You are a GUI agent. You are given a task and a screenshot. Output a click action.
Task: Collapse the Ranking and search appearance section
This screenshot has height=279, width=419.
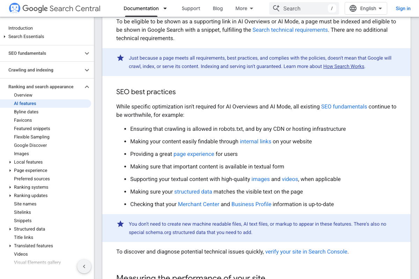click(x=87, y=87)
